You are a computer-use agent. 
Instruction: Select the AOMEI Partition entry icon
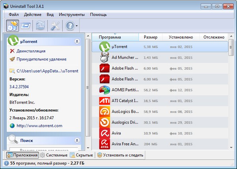click(104, 90)
